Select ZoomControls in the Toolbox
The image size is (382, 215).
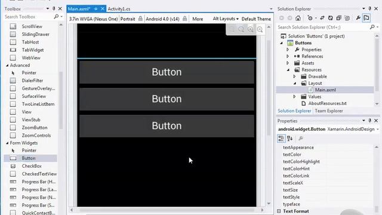(36, 136)
